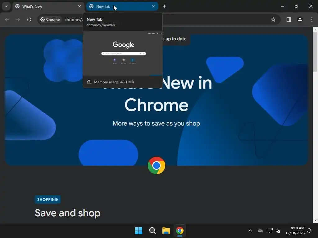The height and width of the screenshot is (238, 318).
Task: Open the profile avatar menu
Action: 300,20
